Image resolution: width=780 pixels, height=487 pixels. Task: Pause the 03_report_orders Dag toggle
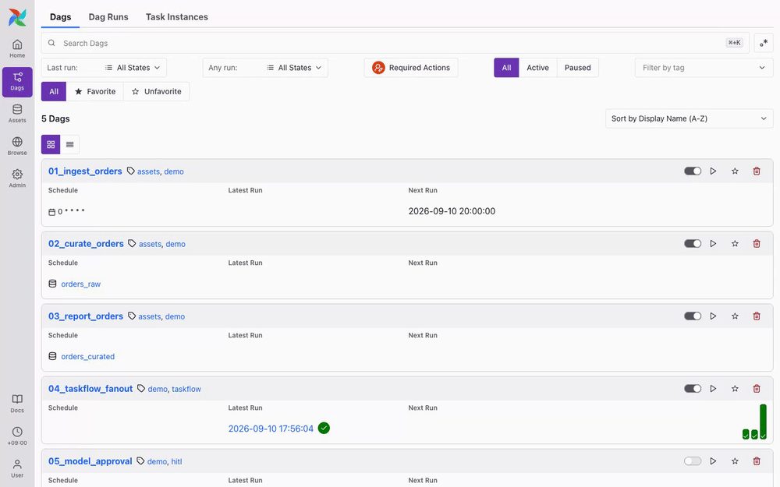693,316
